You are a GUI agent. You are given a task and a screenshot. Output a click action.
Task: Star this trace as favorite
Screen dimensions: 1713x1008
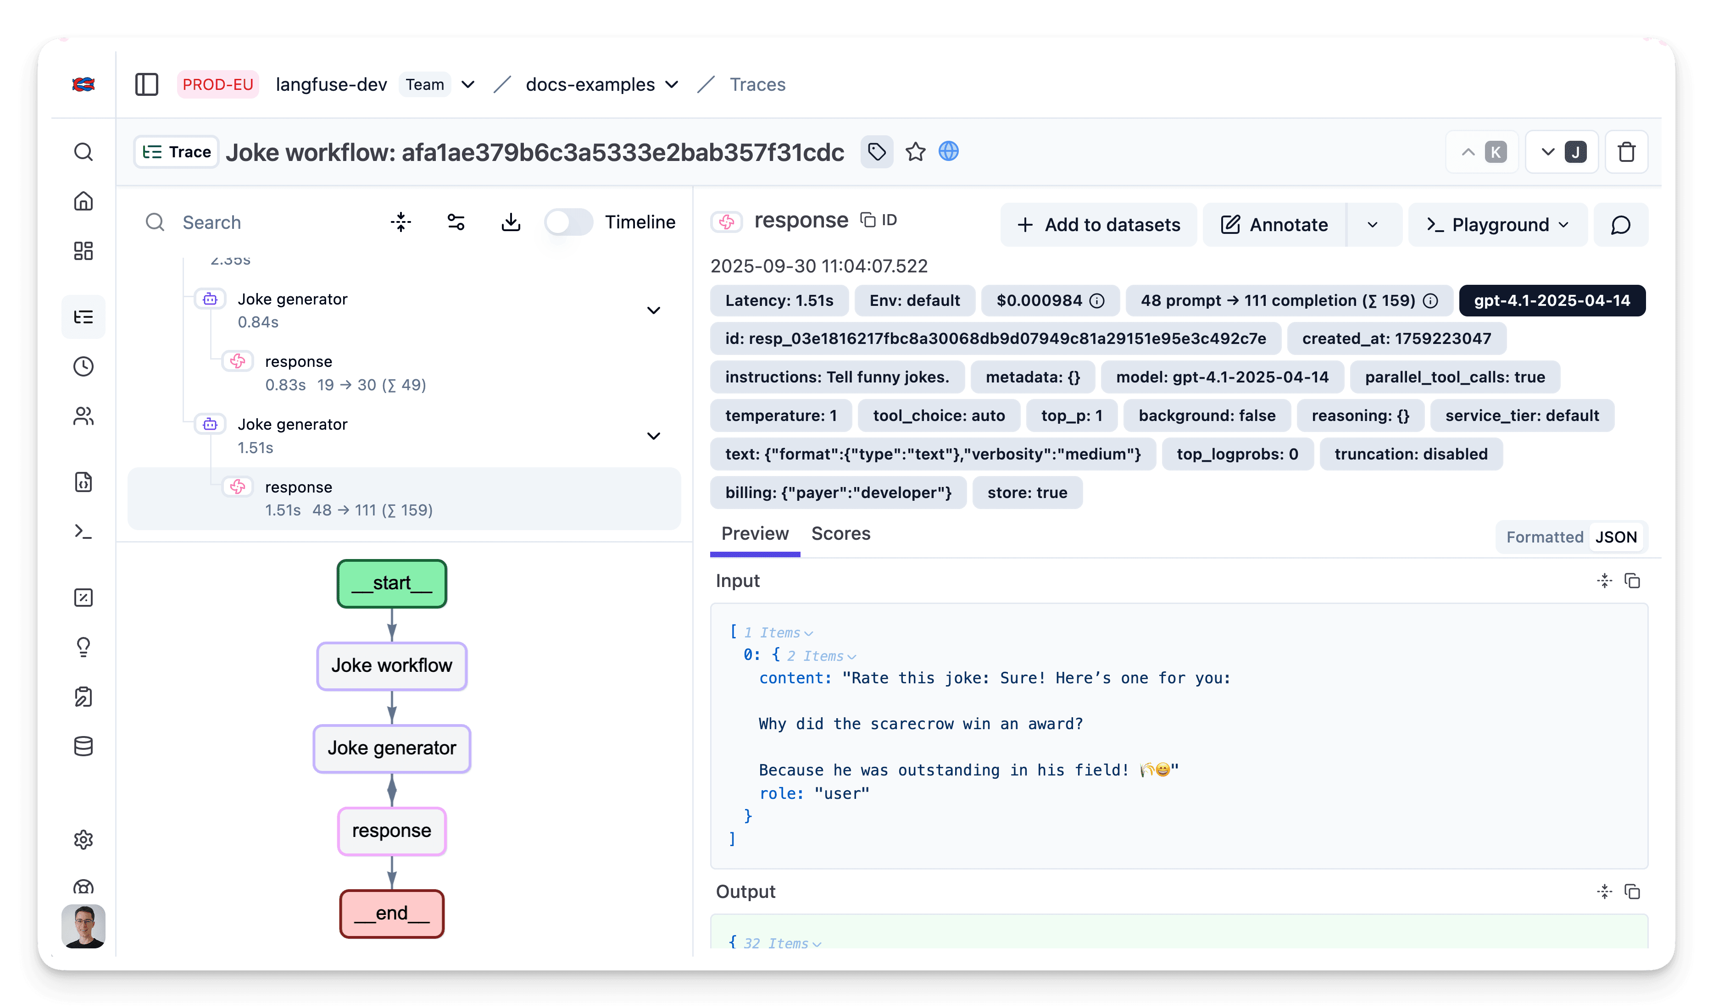(x=915, y=152)
